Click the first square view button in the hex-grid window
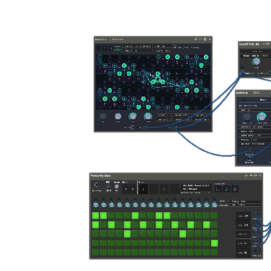 click(99, 48)
